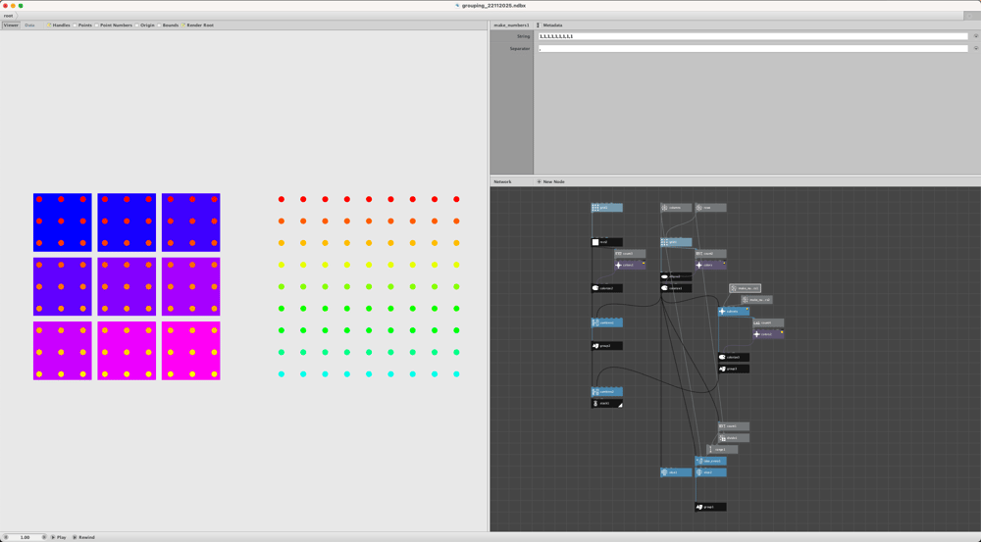Select the range1 node
This screenshot has height=542, width=981.
[x=722, y=450]
